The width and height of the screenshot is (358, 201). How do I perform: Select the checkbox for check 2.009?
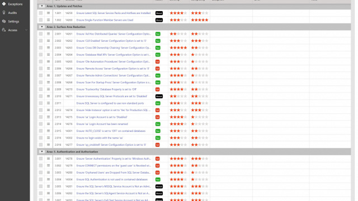(x=41, y=89)
